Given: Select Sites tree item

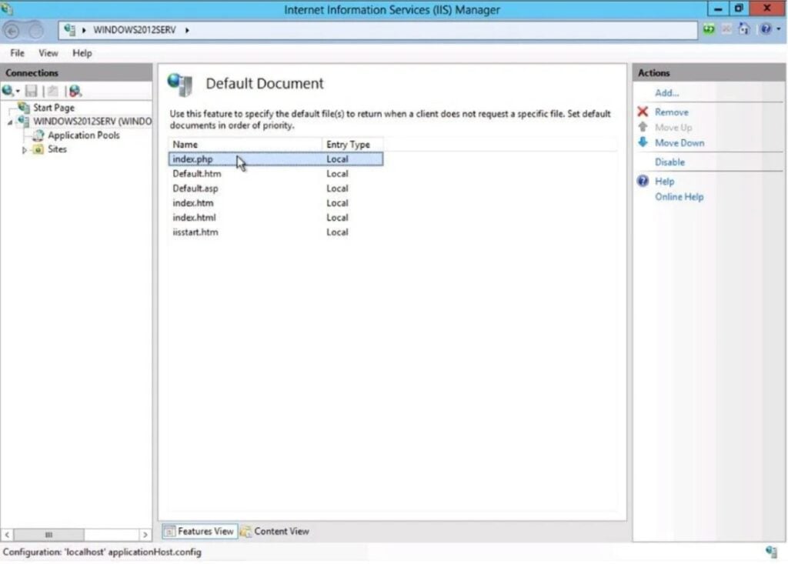Looking at the screenshot, I should [57, 149].
